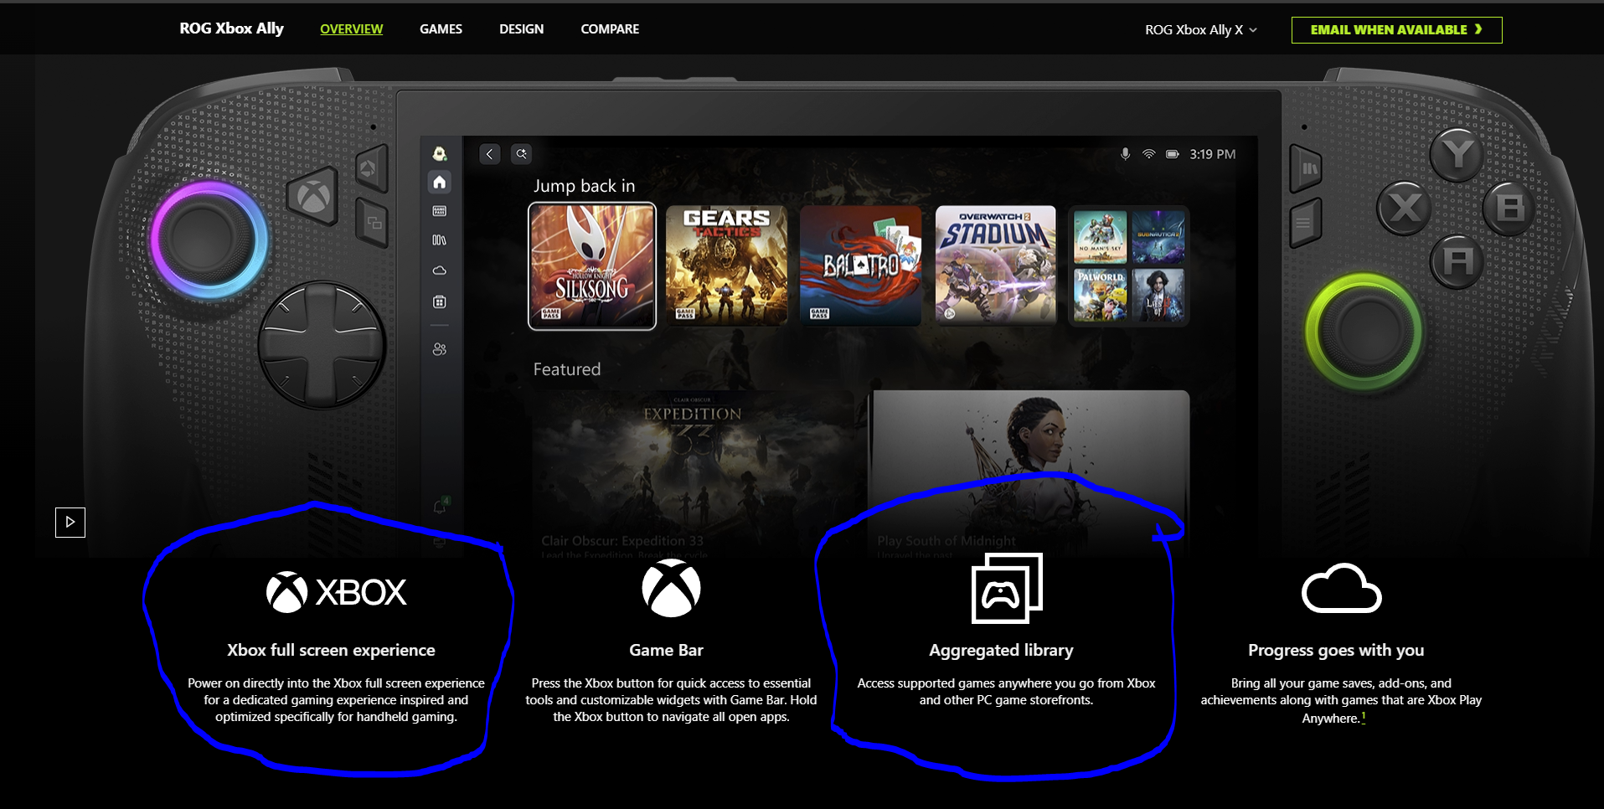
Task: Open the Gears Tactics game tile
Action: 727,265
